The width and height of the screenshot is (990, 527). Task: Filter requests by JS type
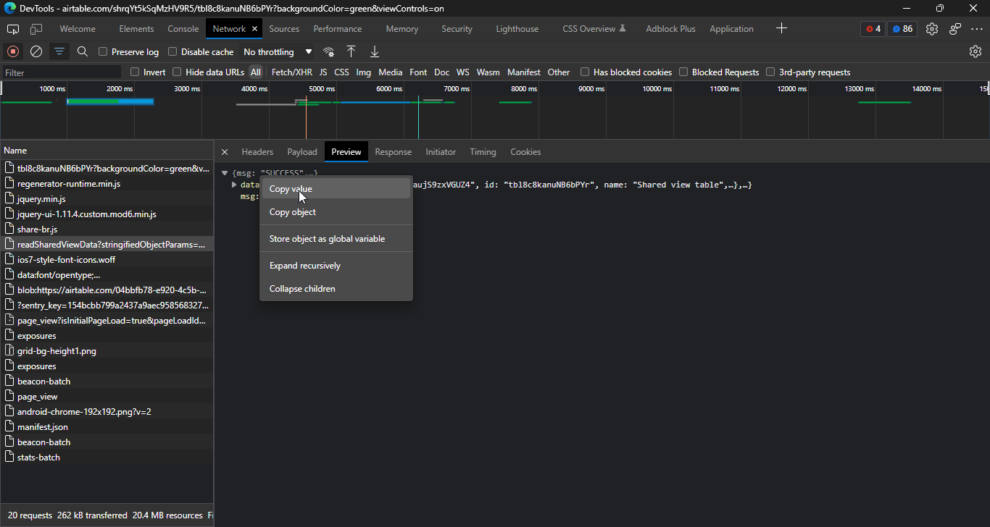pos(323,72)
